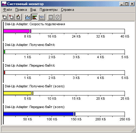Open the Правка menu
Image resolution: width=136 pixels, height=133 pixels.
click(x=21, y=10)
